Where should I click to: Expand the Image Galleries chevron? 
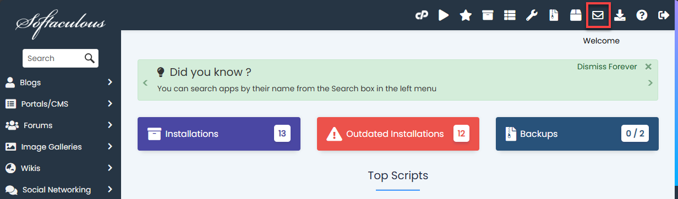click(x=110, y=147)
